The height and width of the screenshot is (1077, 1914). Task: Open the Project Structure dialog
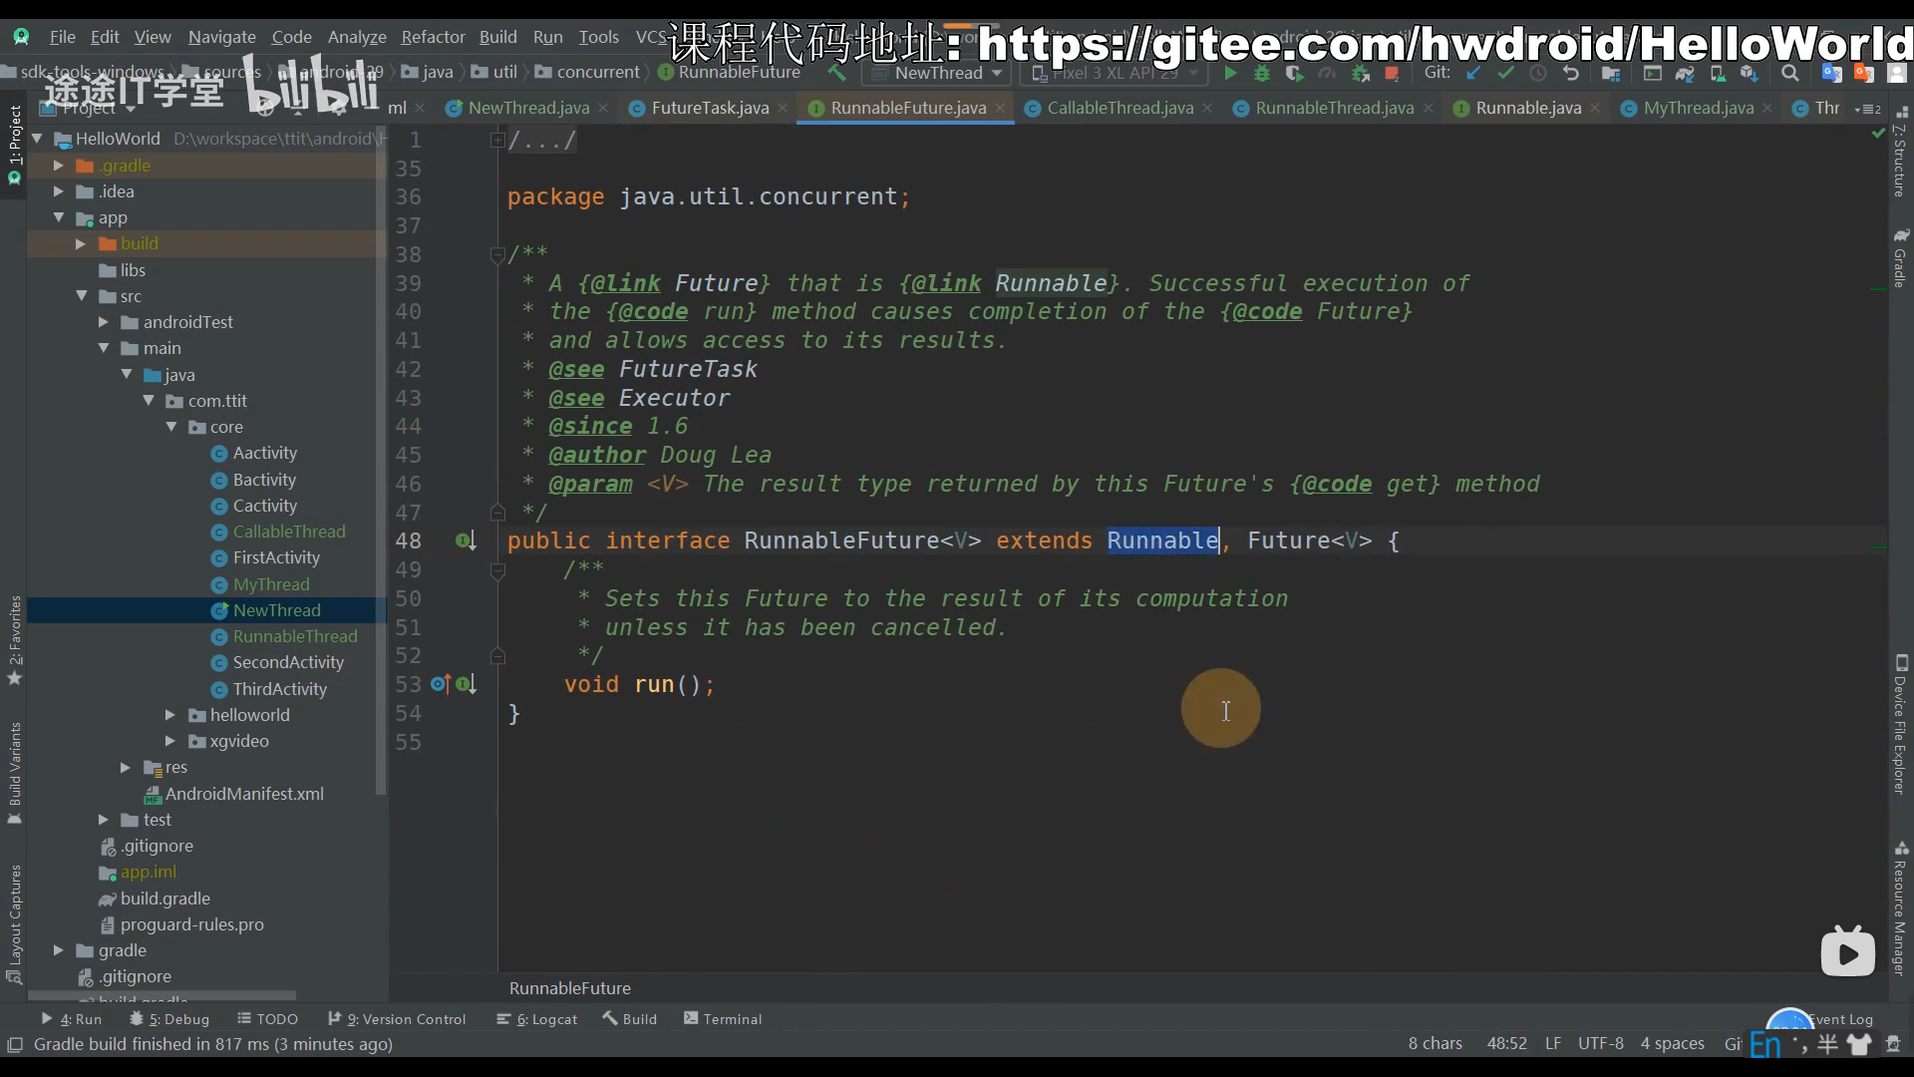[x=1611, y=73]
